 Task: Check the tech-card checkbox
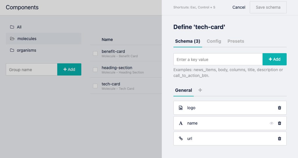click(x=95, y=86)
